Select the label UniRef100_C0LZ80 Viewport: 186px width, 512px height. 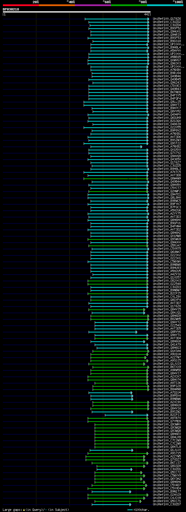(x=167, y=297)
